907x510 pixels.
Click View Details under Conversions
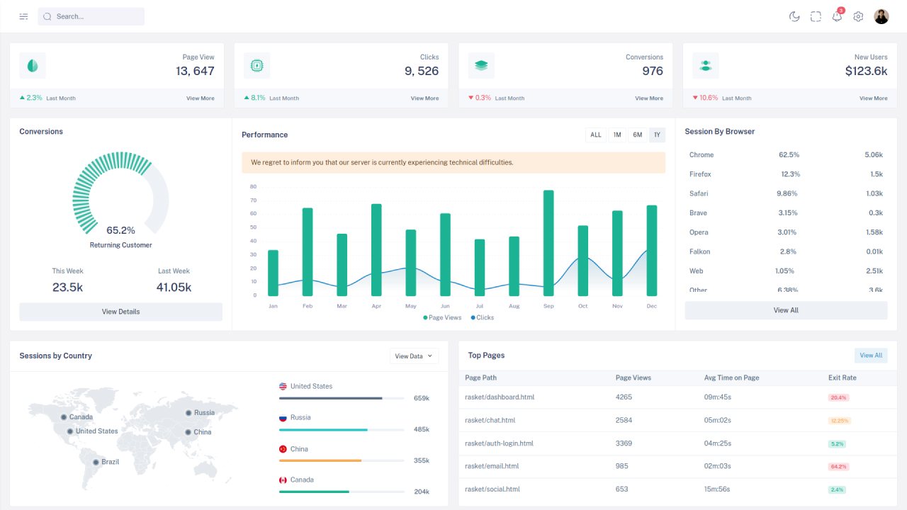click(120, 312)
